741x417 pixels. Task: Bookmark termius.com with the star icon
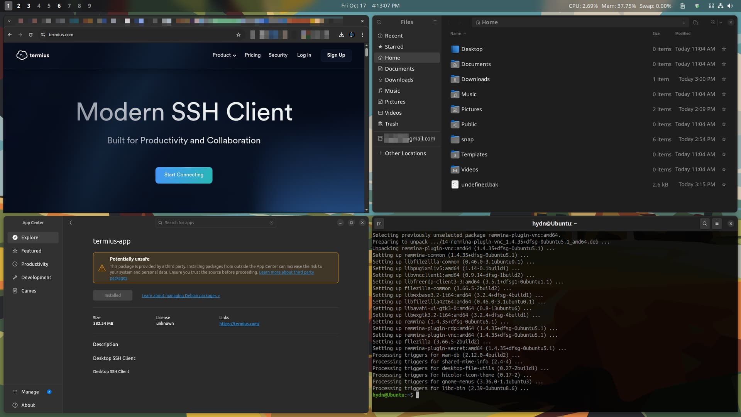pyautogui.click(x=239, y=35)
